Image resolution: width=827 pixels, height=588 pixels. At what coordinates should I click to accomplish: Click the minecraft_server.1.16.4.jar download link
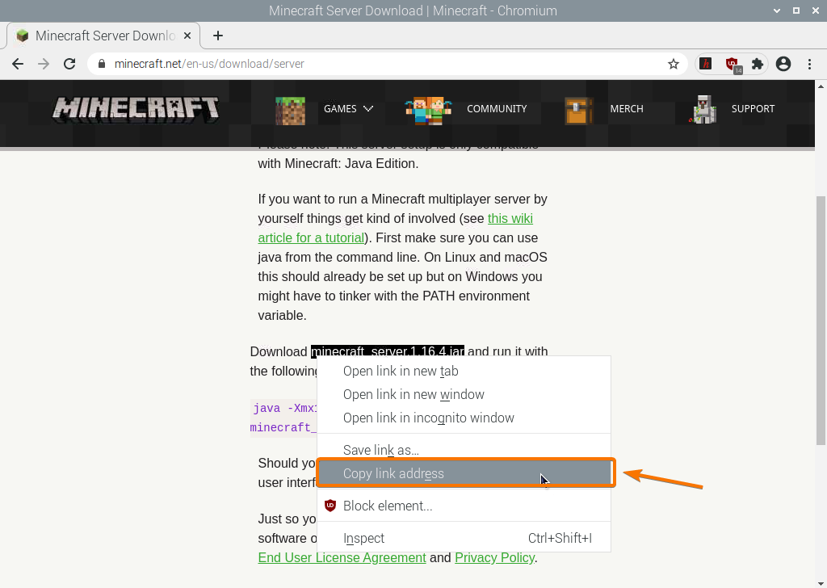pos(388,351)
